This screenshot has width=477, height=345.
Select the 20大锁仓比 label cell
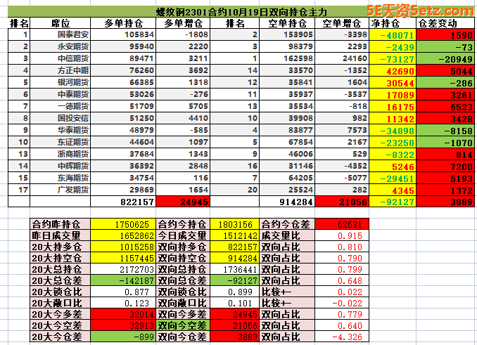61,292
